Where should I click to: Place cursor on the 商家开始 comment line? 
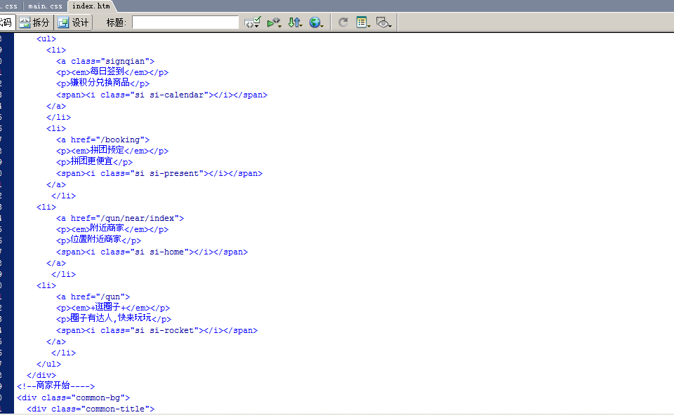tap(56, 386)
